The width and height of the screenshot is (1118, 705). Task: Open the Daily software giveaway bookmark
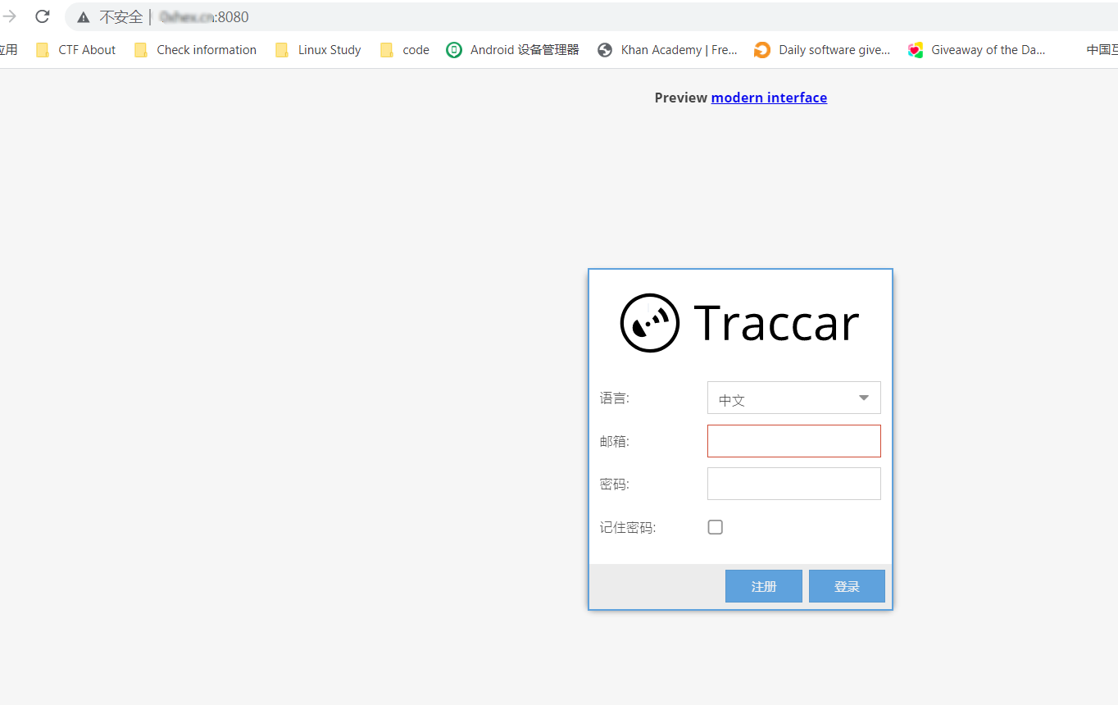(x=822, y=50)
